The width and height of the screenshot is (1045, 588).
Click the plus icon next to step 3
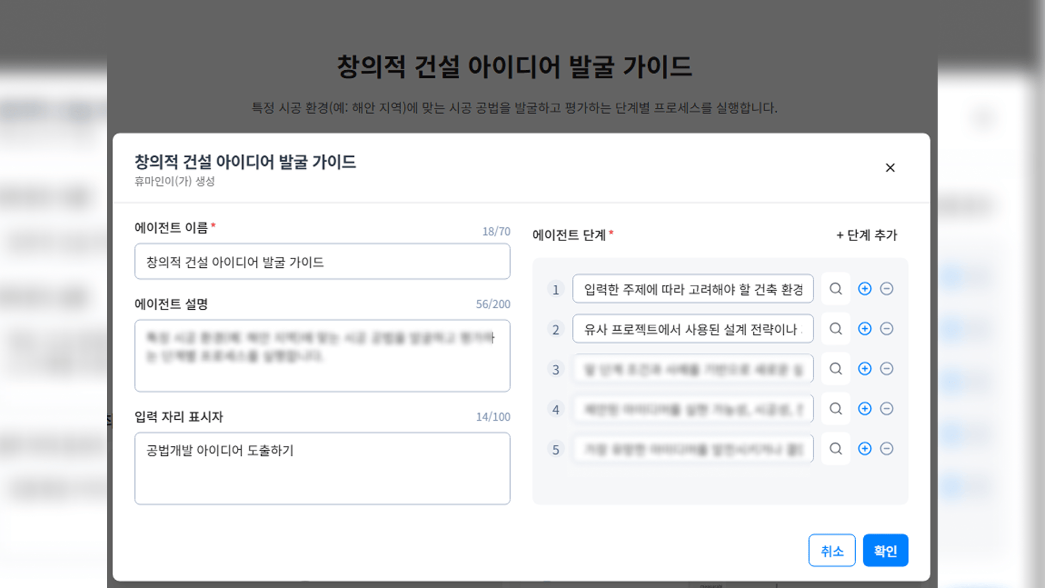point(864,369)
